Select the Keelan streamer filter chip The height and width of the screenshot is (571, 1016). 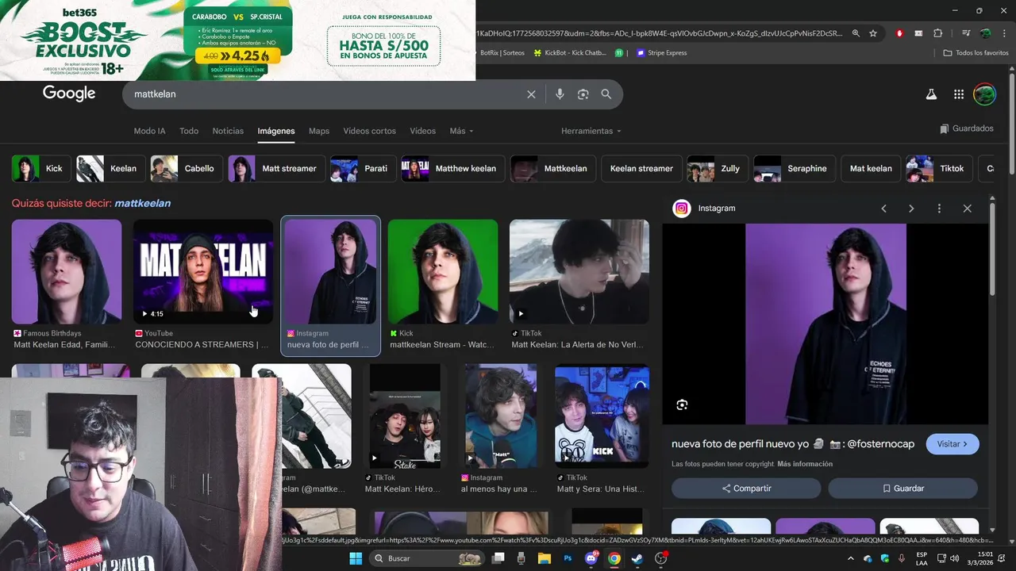(x=641, y=169)
